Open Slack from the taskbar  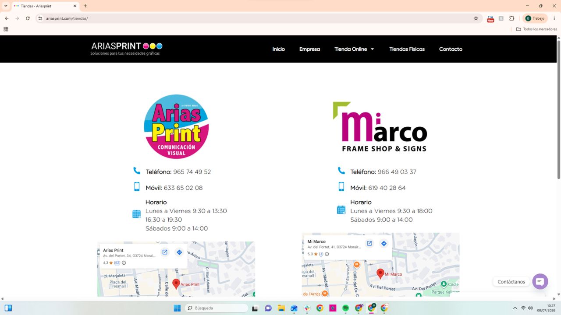click(x=307, y=308)
